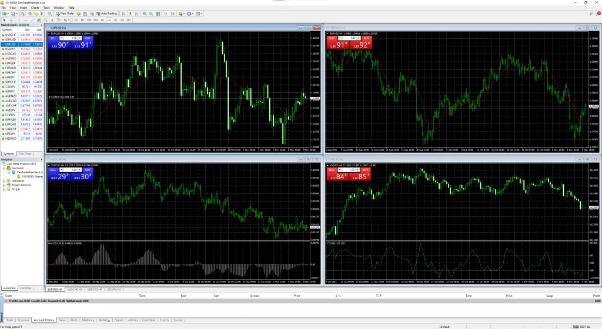Zoom in on chart with magnifier icon
The height and width of the screenshot is (329, 602).
pyautogui.click(x=146, y=13)
